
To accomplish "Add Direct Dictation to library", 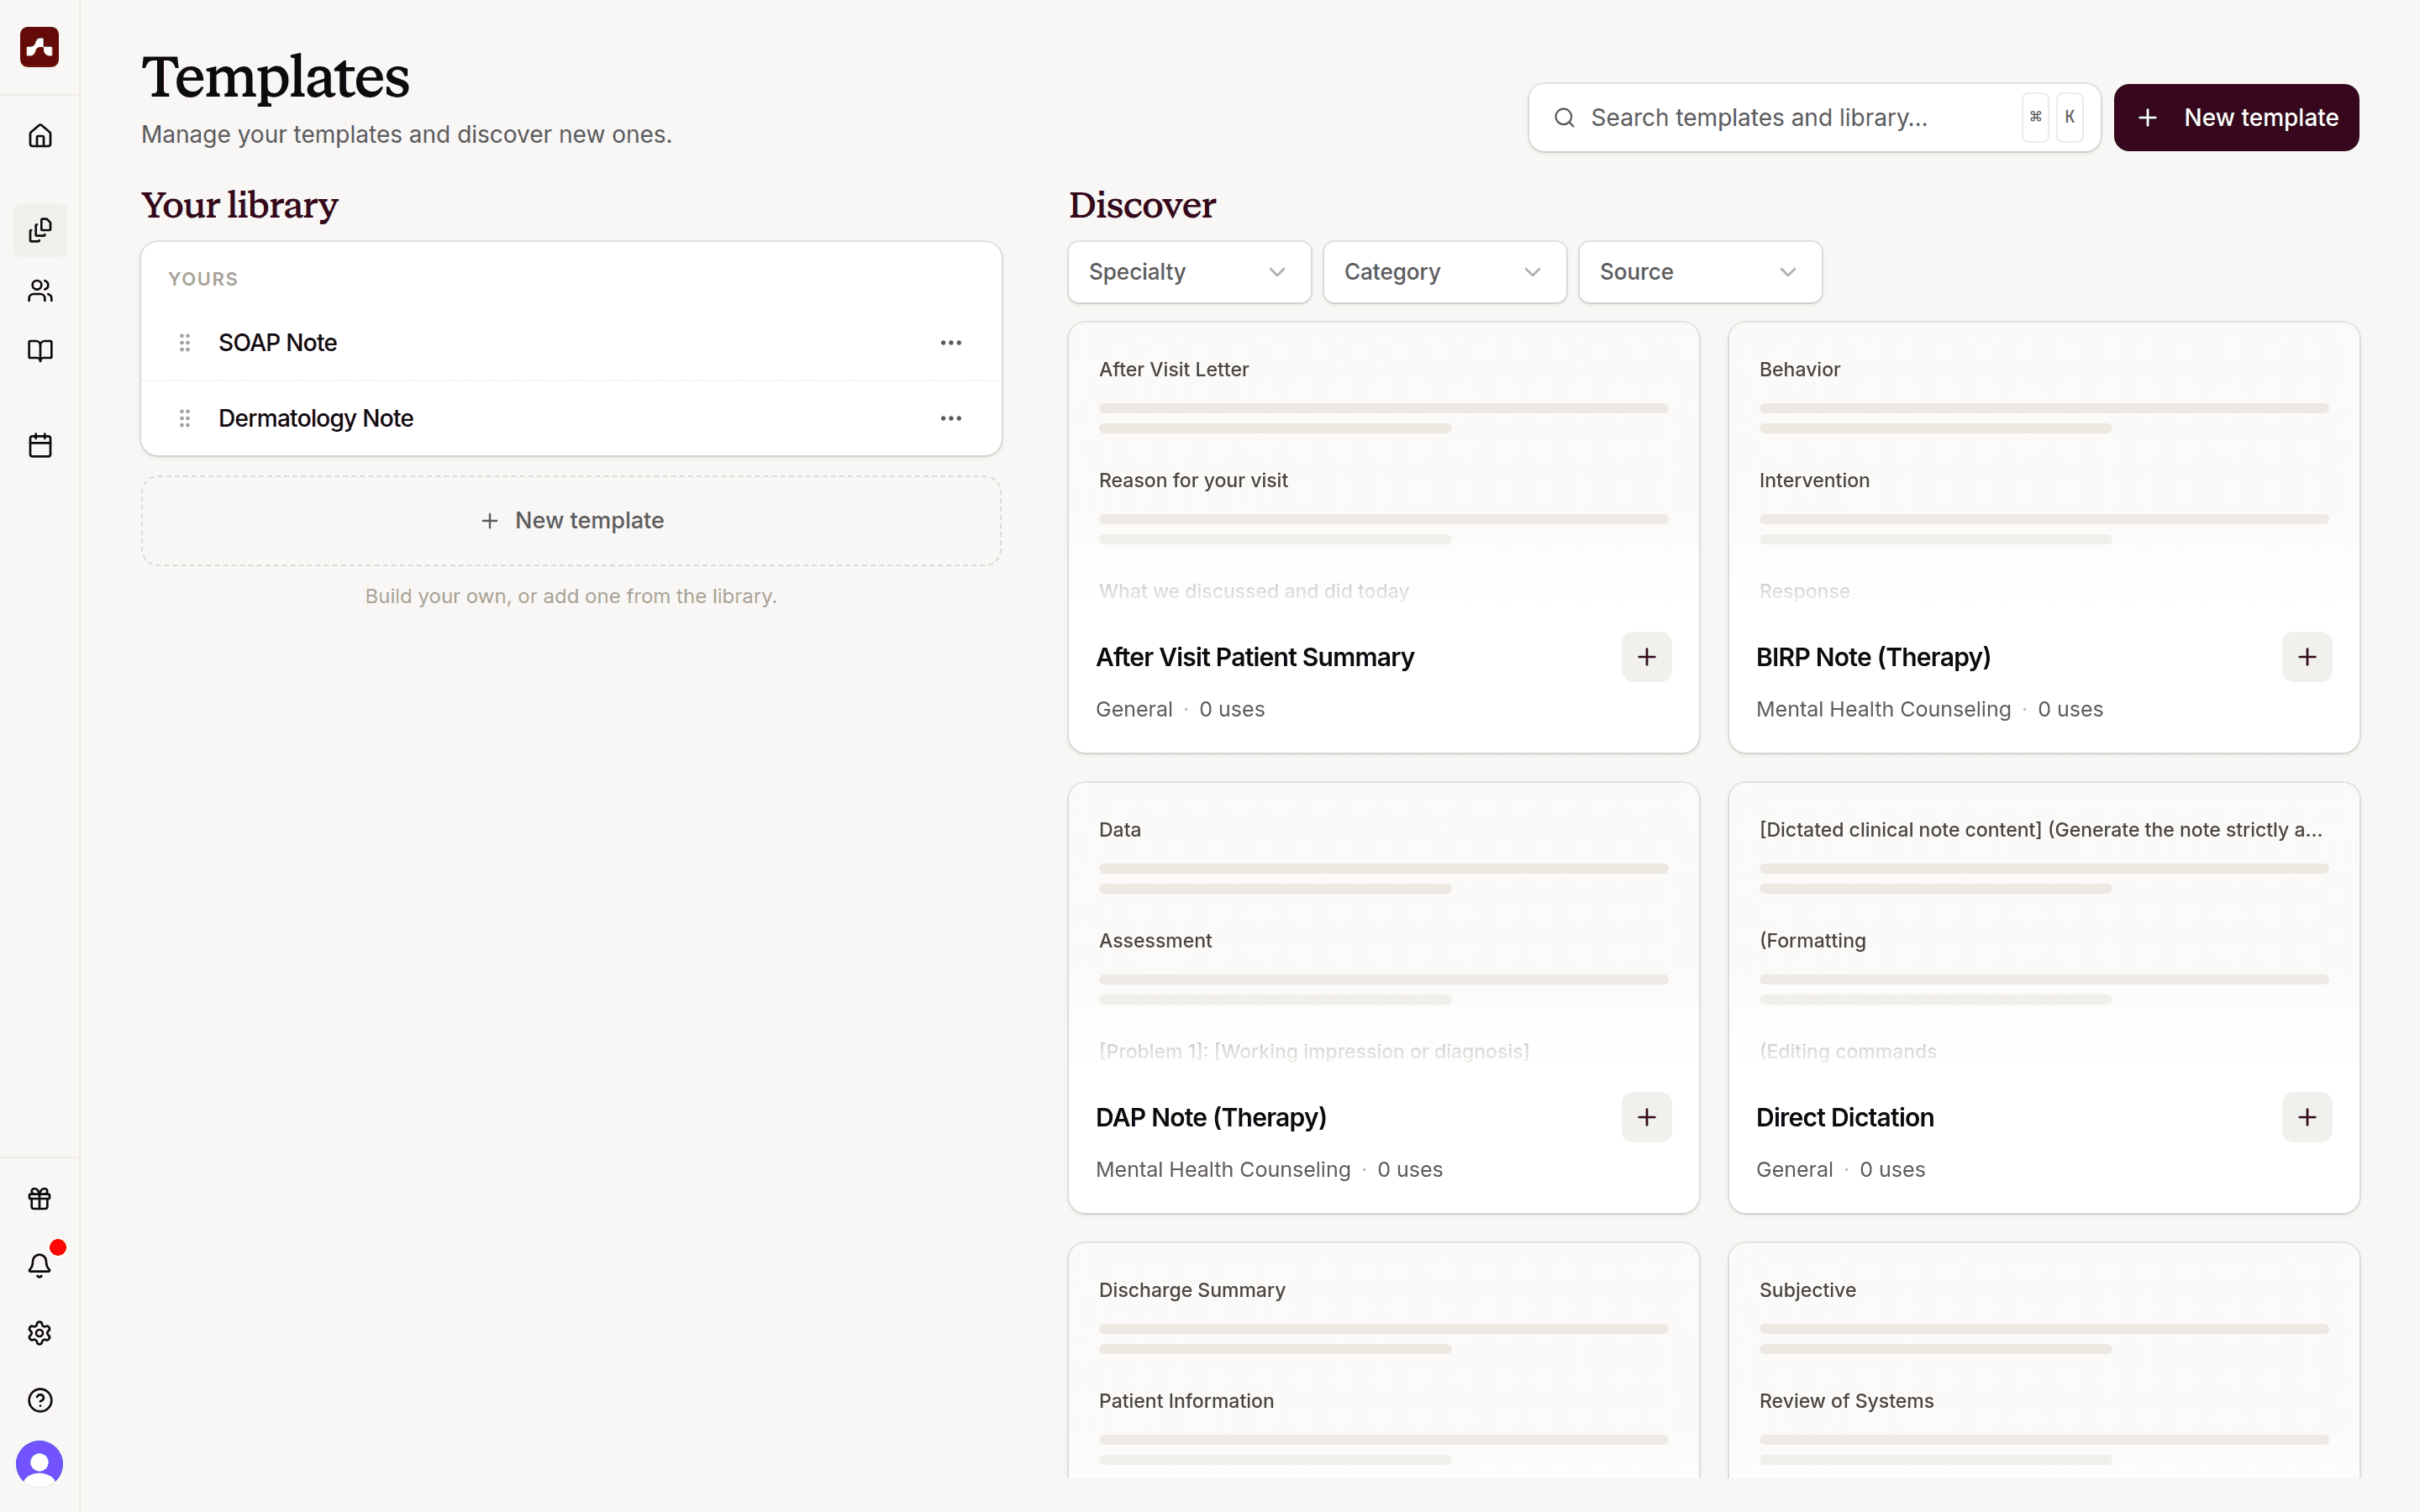I will point(2307,1117).
